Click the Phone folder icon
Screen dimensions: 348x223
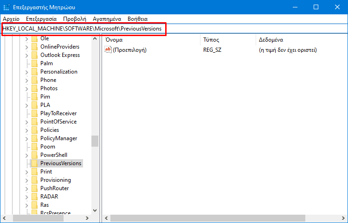tap(34, 80)
